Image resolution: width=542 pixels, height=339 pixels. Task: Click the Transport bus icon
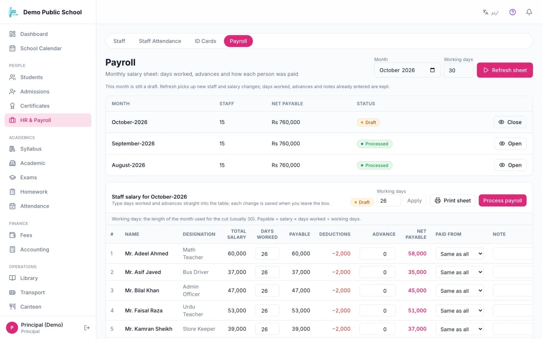tap(13, 292)
